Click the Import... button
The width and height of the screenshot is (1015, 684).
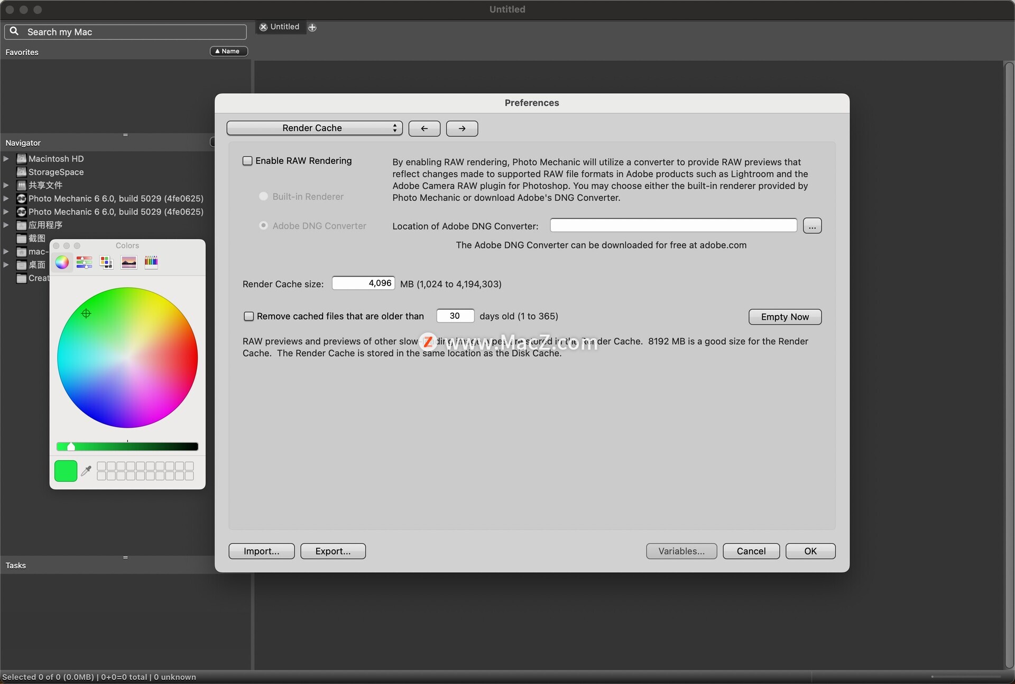pyautogui.click(x=261, y=551)
